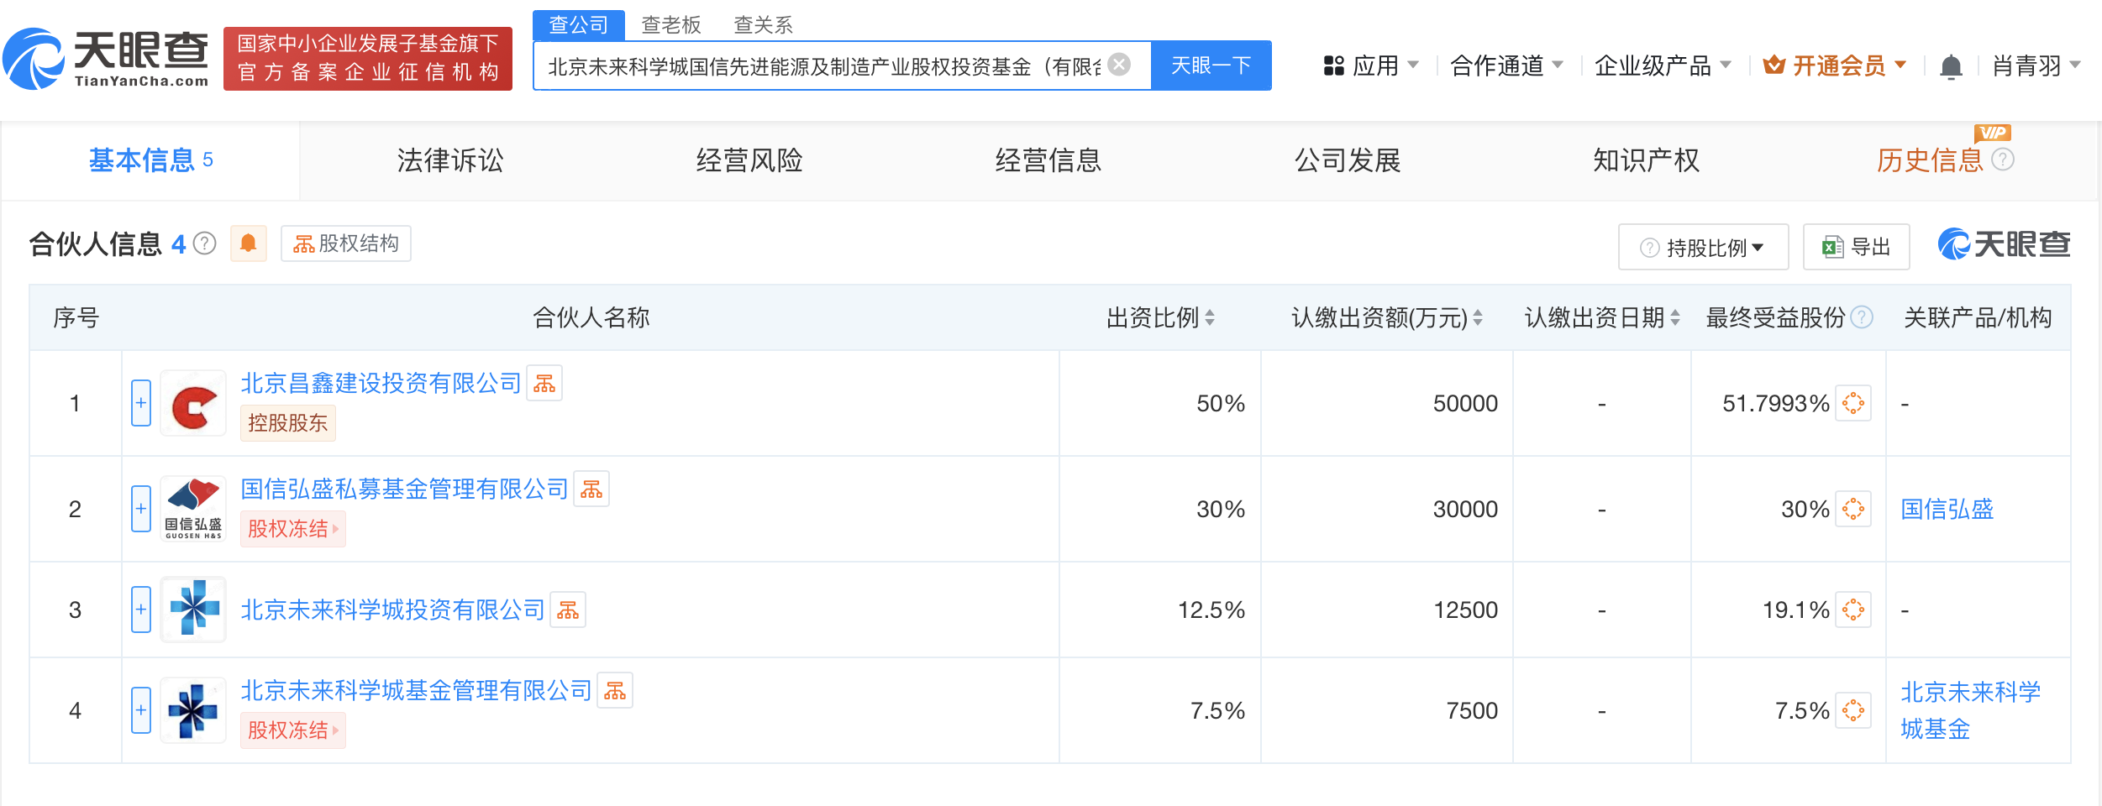Open the 应用 dropdown menu

click(1372, 65)
